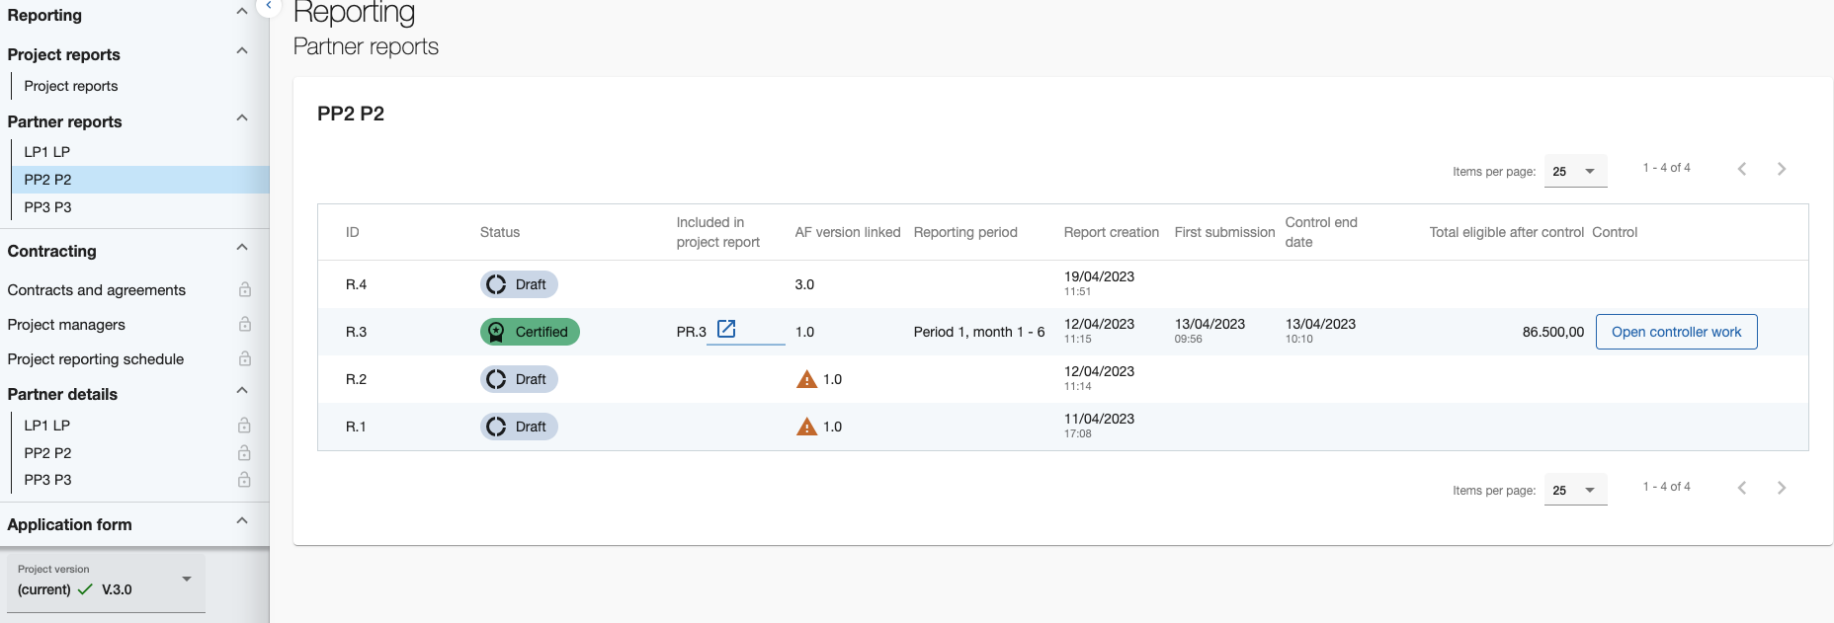The image size is (1834, 623).
Task: Collapse the Contracting section
Action: coord(242,248)
